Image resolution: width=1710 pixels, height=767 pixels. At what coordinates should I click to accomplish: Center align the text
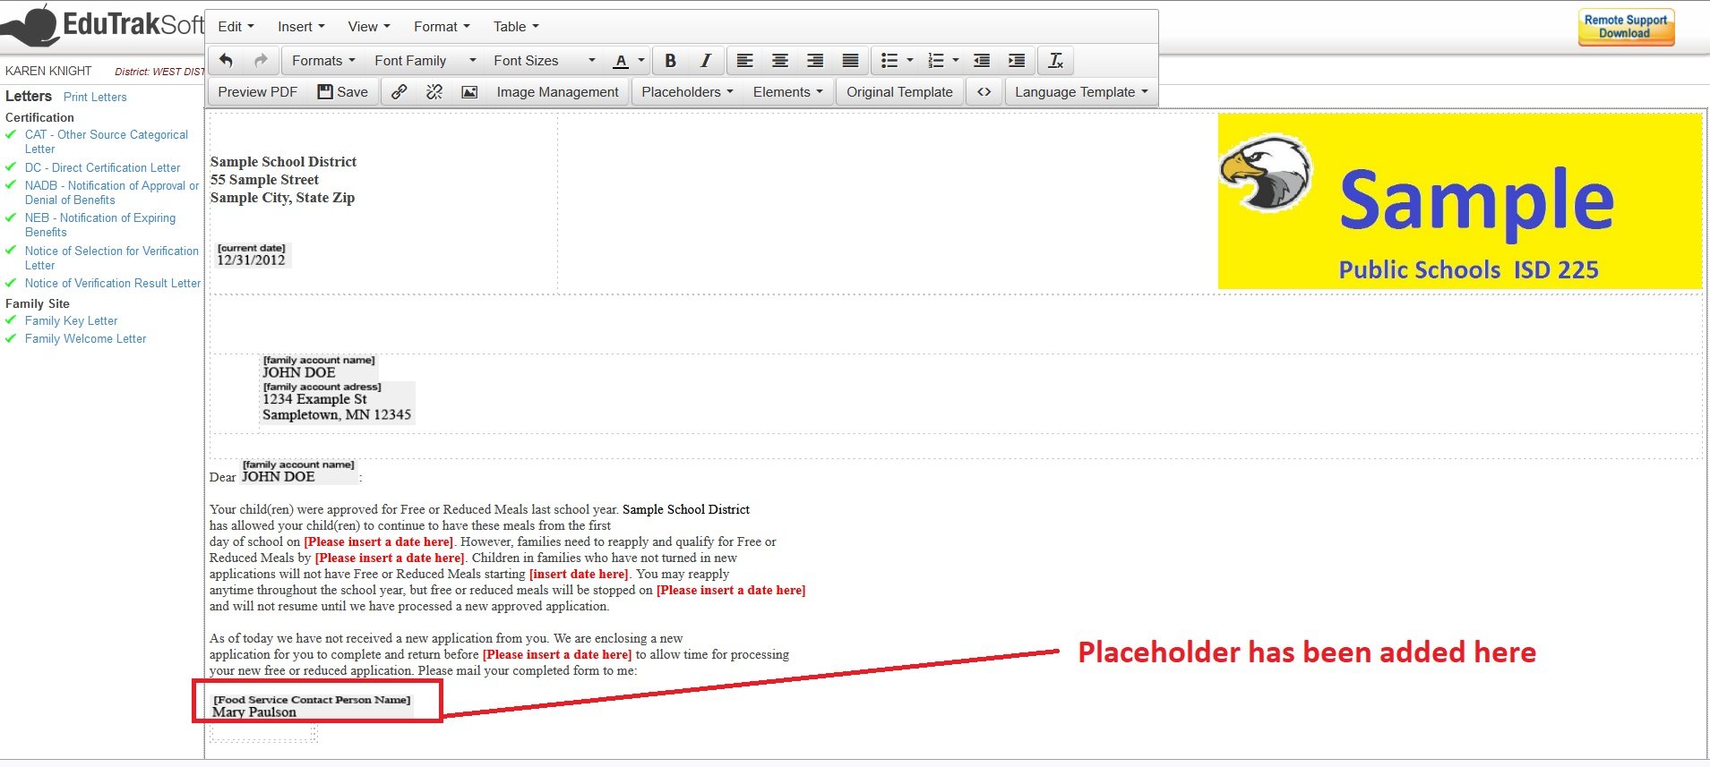point(780,61)
